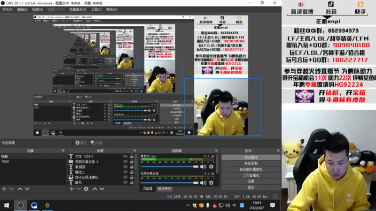Viewport: 376px width, 211px height.
Task: Toggle lock for 视频采集设备 2 source
Action: point(132,161)
